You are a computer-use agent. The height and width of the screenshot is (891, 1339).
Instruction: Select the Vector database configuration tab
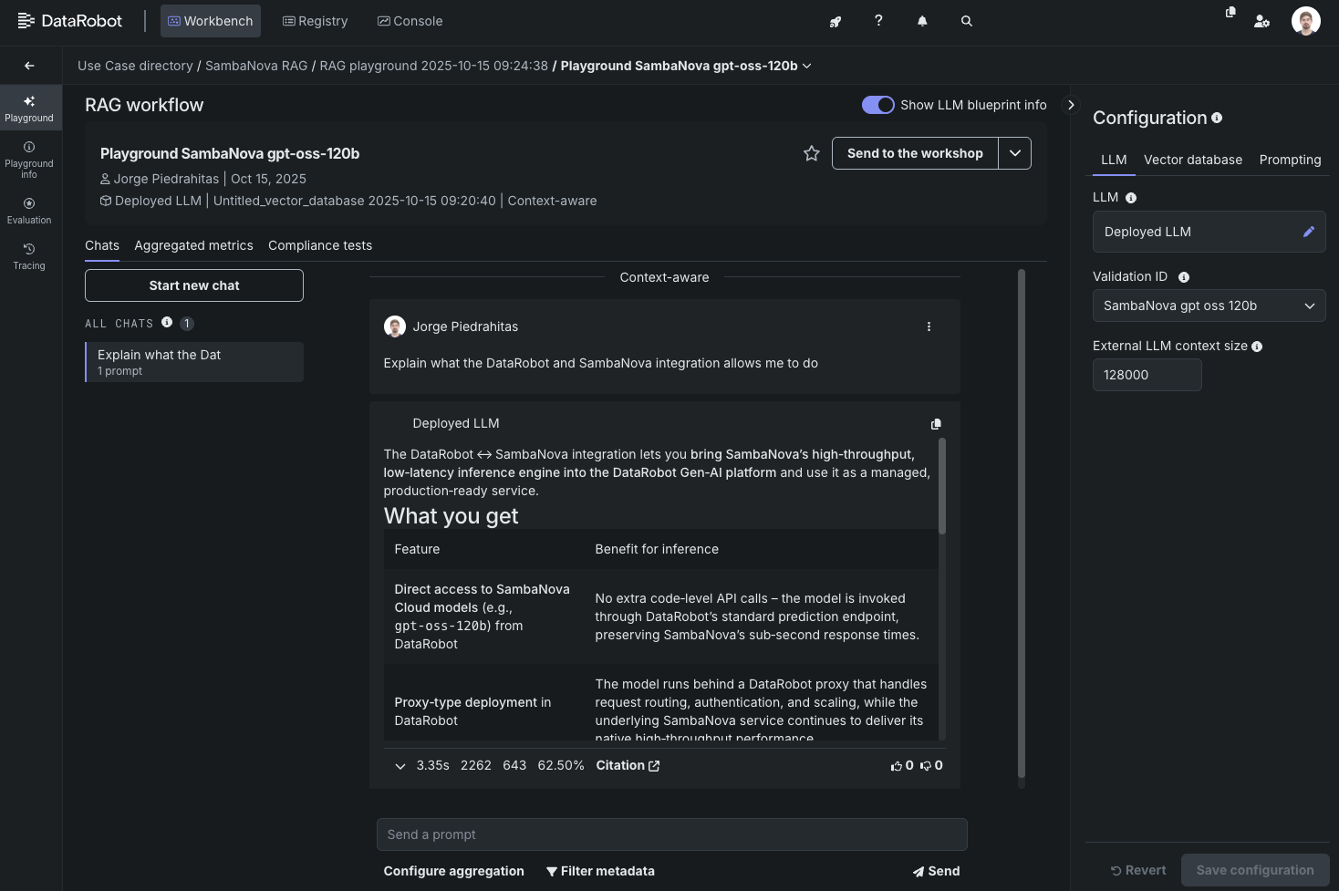coord(1193,160)
